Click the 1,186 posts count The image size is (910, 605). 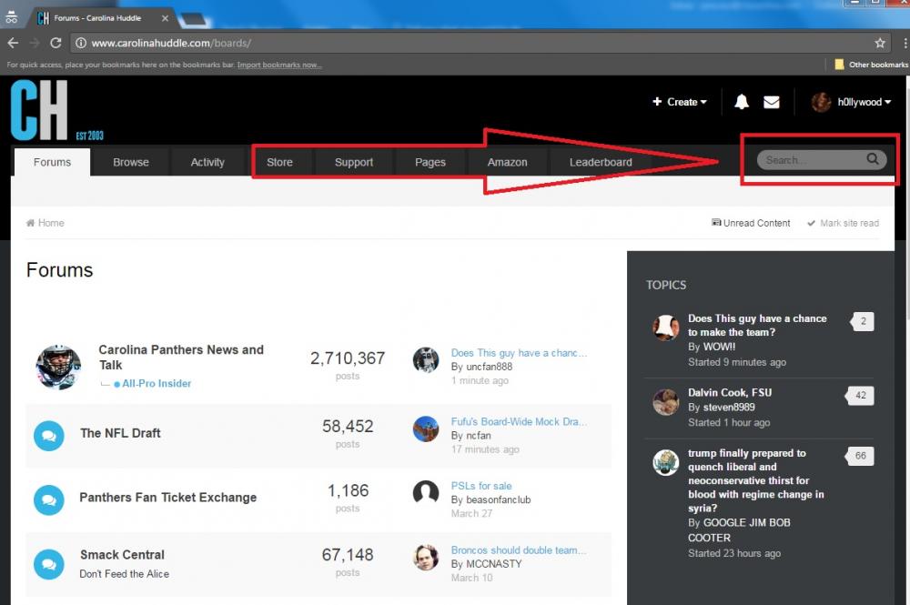click(348, 490)
